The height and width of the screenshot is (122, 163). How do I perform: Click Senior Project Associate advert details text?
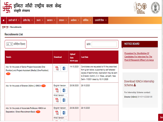coord(27,69)
